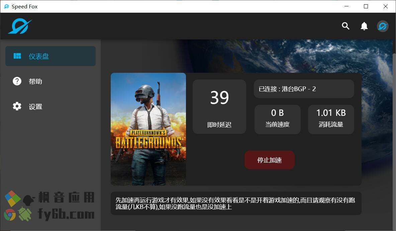This screenshot has width=396, height=231.
Task: Click the Speed Fox logo in header
Action: point(20,26)
